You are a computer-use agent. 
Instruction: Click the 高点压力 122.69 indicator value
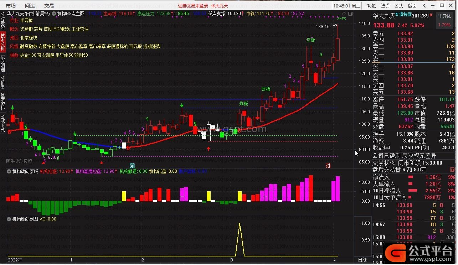(x=155, y=14)
